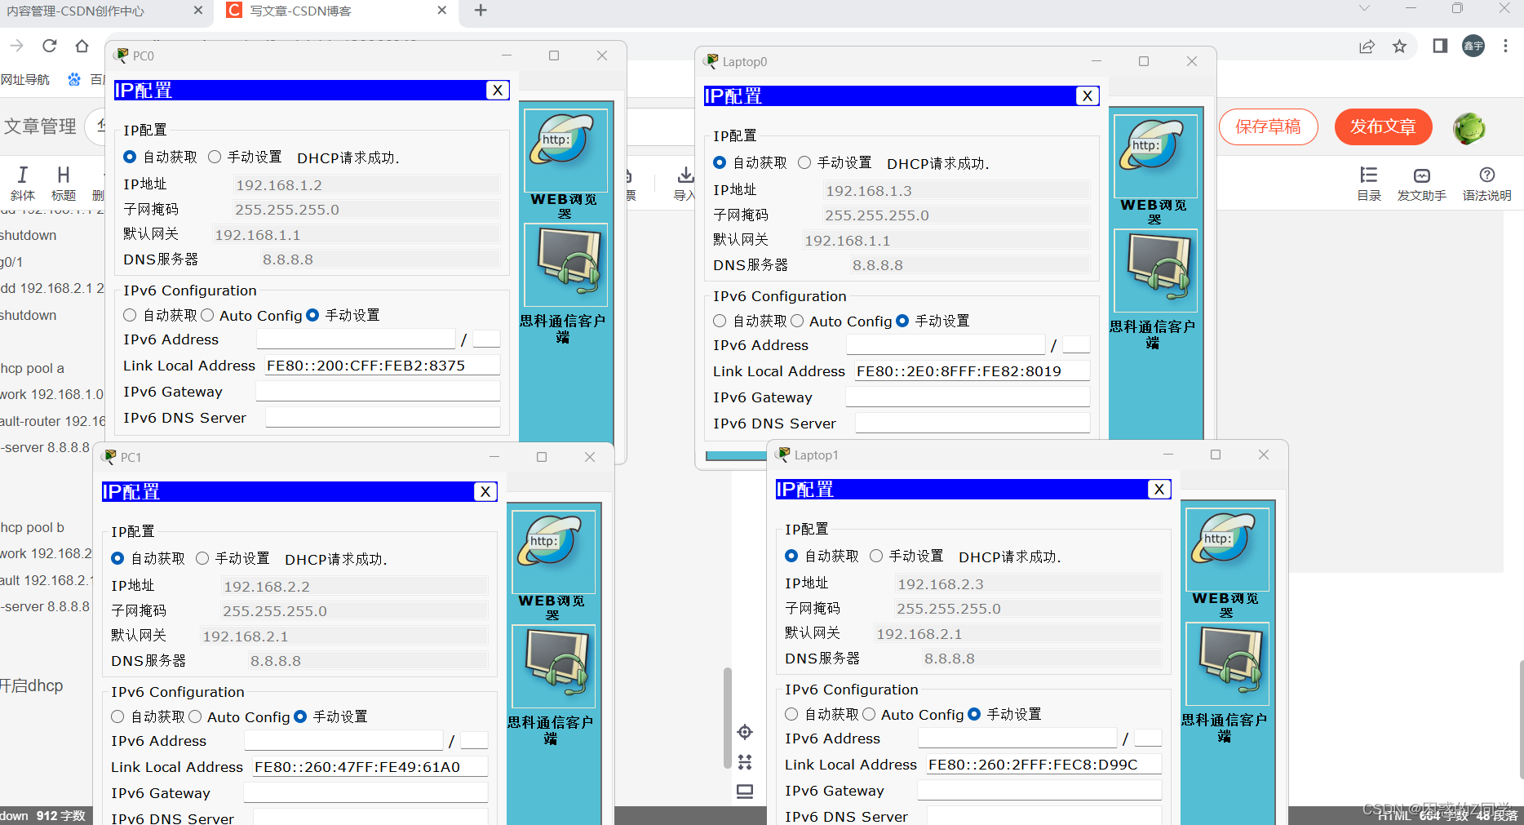Image resolution: width=1524 pixels, height=825 pixels.
Task: Open 网址导航 bookmark link
Action: tap(25, 79)
